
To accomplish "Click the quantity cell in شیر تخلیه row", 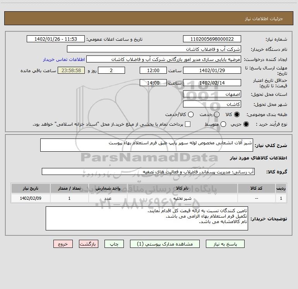I will pos(69,198).
